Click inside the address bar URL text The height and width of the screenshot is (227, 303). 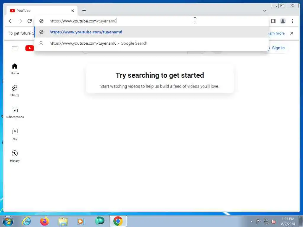tap(83, 21)
